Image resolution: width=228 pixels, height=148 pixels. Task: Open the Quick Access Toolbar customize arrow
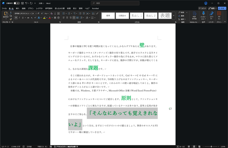(35, 3)
